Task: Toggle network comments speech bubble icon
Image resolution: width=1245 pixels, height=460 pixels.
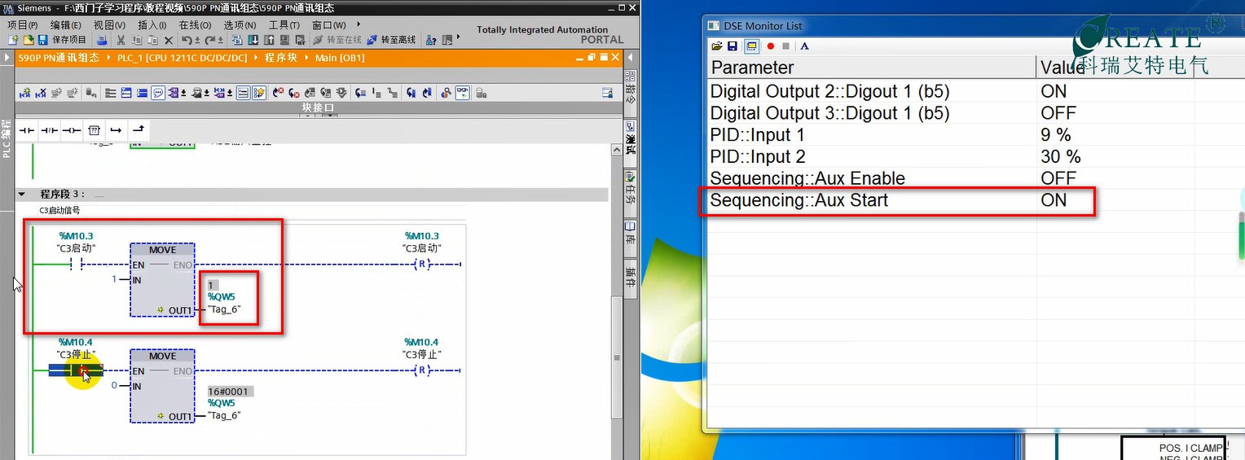Action: [158, 93]
